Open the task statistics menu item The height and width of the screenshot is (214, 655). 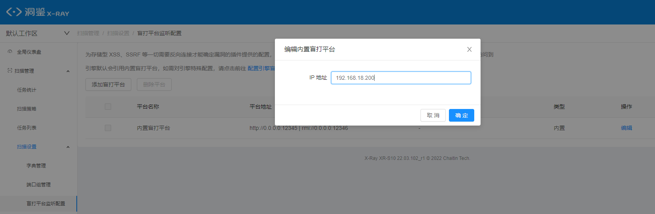click(27, 90)
